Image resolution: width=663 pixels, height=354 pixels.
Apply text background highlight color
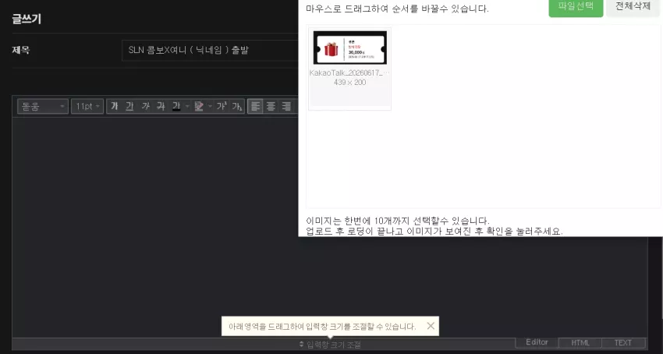pyautogui.click(x=199, y=107)
